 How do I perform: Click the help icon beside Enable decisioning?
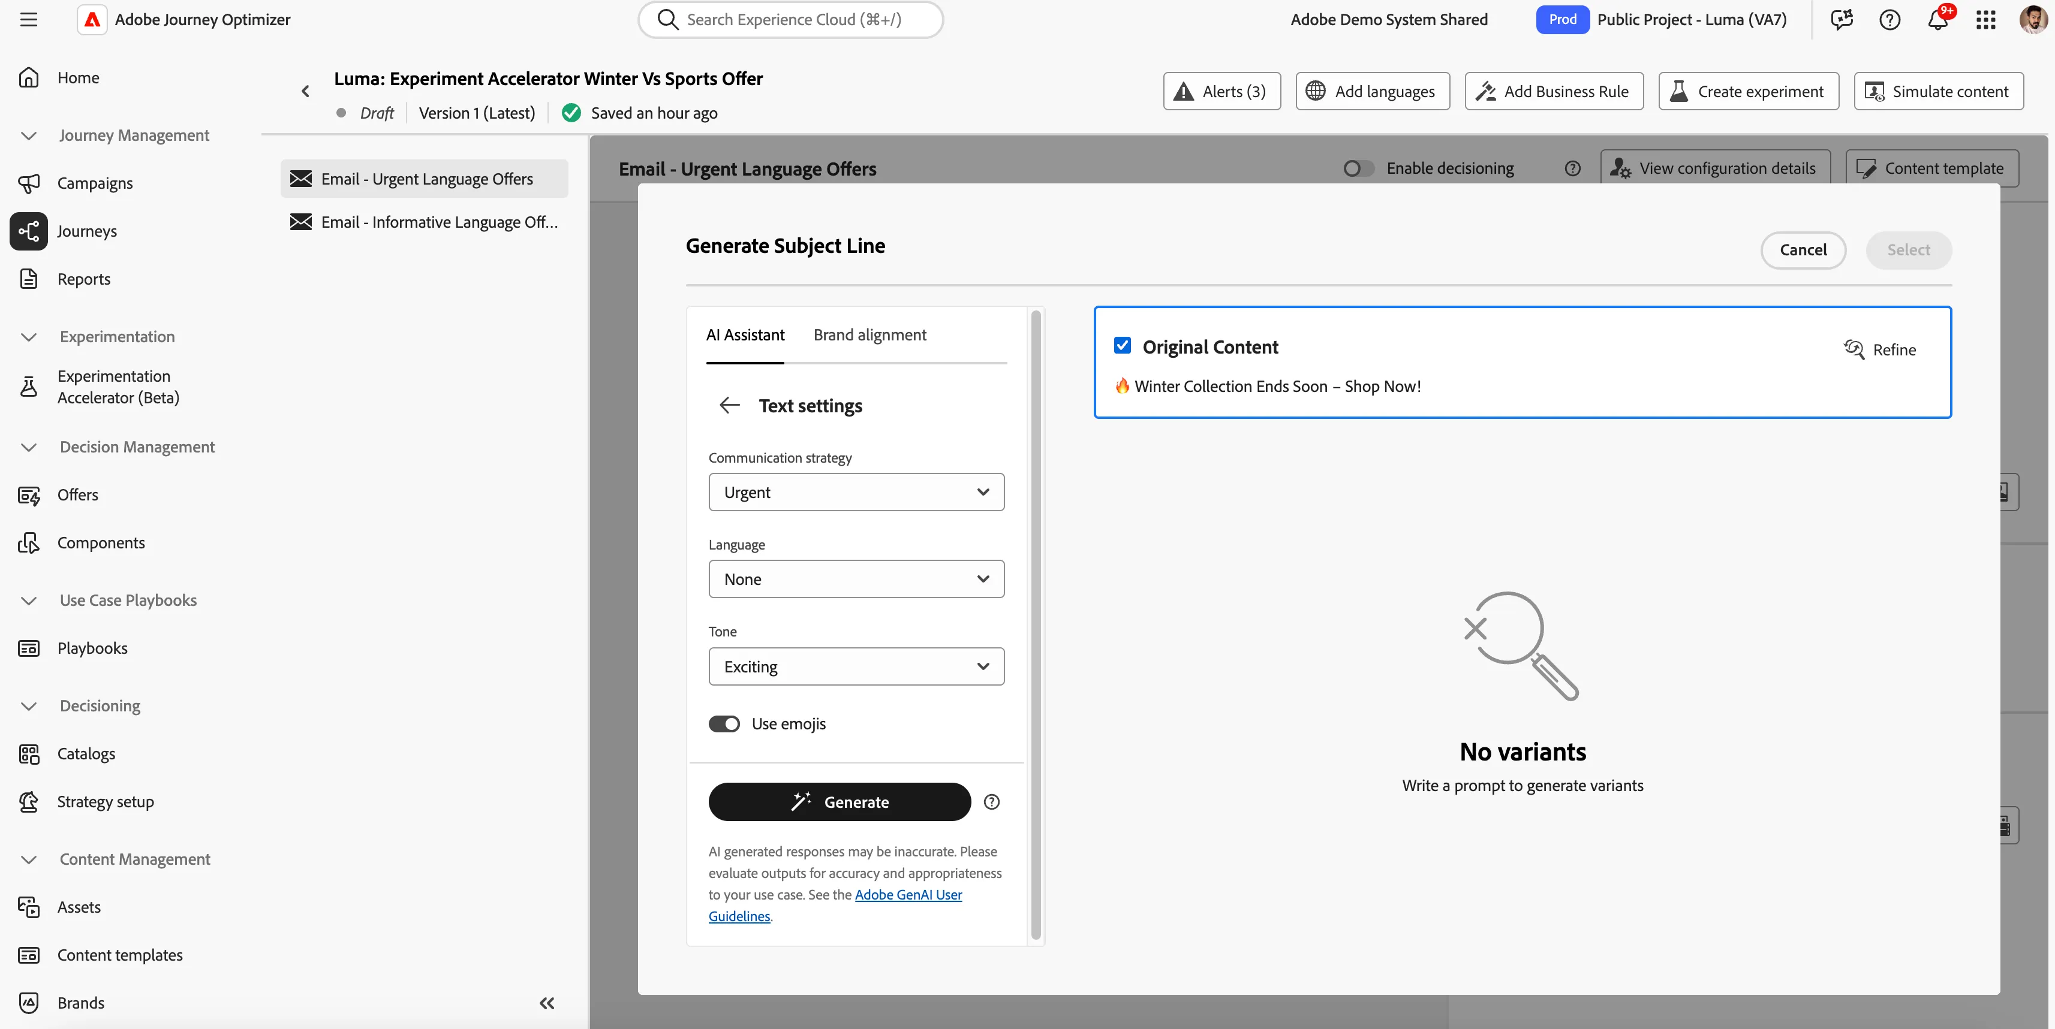coord(1572,168)
